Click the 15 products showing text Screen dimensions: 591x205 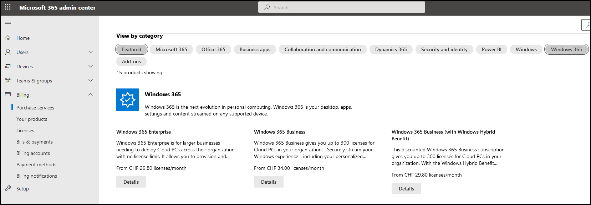click(x=139, y=72)
